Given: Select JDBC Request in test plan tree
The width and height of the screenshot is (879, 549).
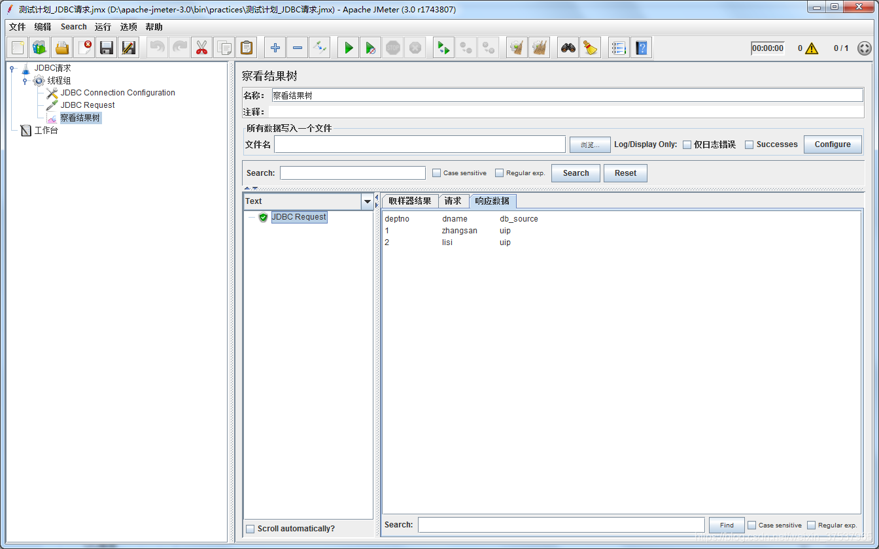Looking at the screenshot, I should point(88,105).
